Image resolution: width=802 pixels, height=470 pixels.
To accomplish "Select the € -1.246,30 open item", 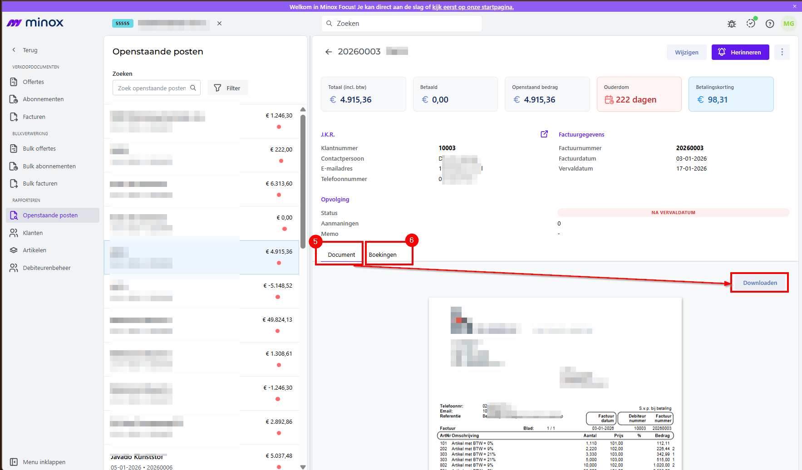I will coord(202,393).
